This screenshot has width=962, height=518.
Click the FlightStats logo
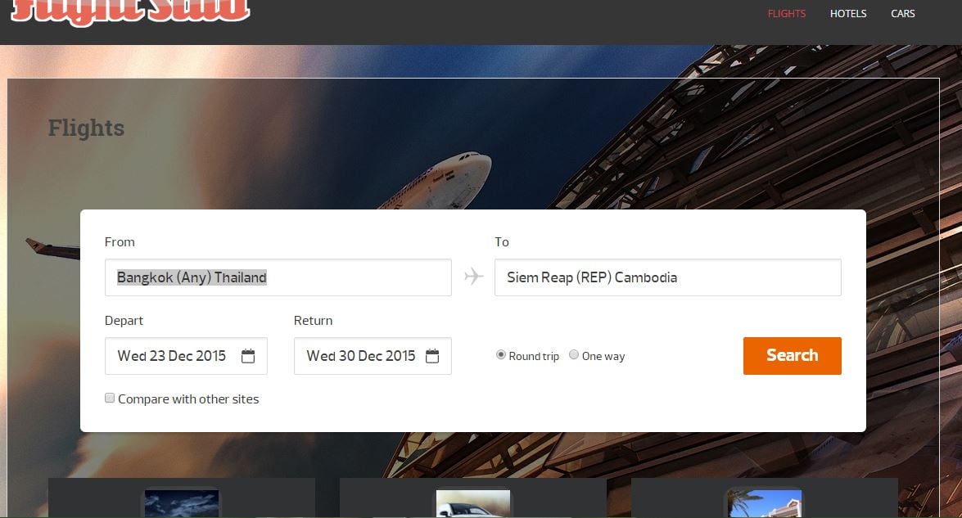click(x=131, y=12)
